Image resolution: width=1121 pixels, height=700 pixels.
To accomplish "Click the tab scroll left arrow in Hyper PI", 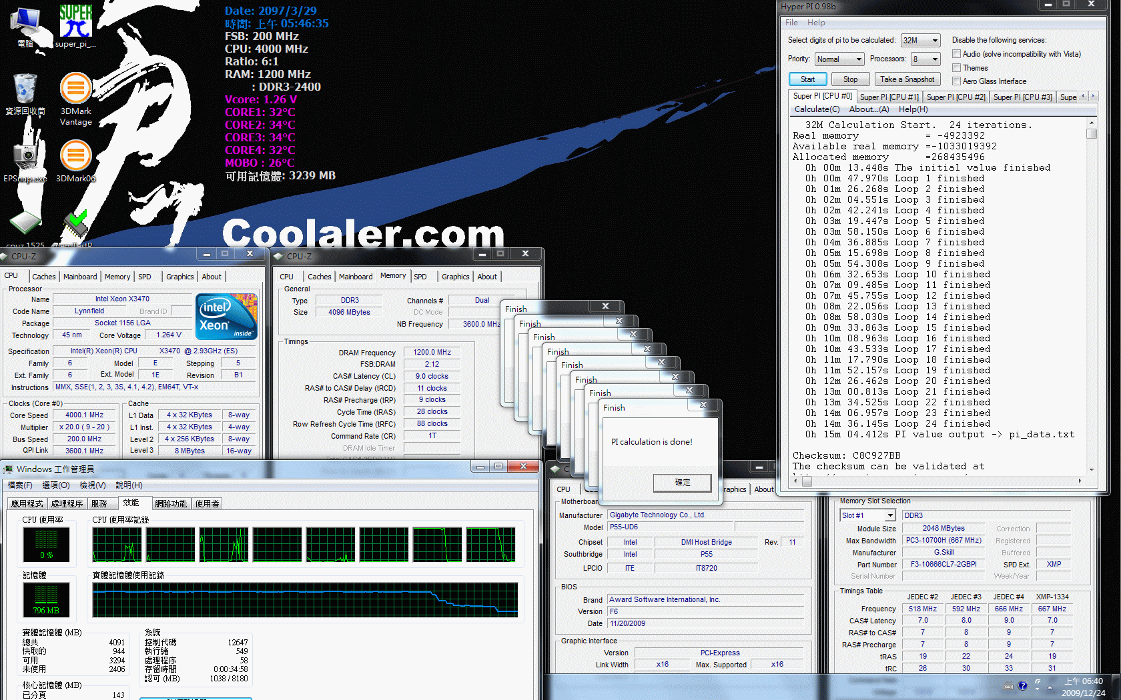I will click(x=1083, y=96).
